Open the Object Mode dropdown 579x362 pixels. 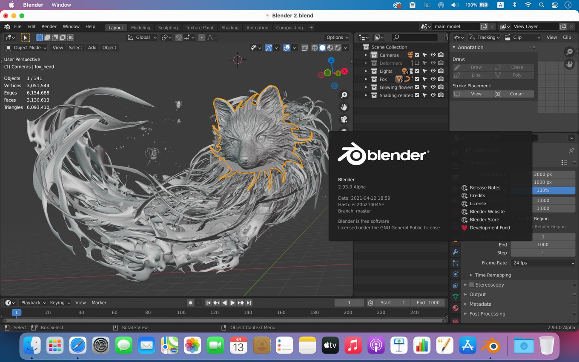click(x=26, y=48)
